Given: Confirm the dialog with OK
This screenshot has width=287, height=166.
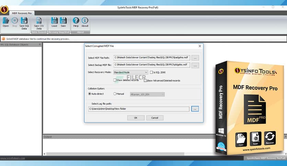Looking at the screenshot, I should [x=136, y=118].
